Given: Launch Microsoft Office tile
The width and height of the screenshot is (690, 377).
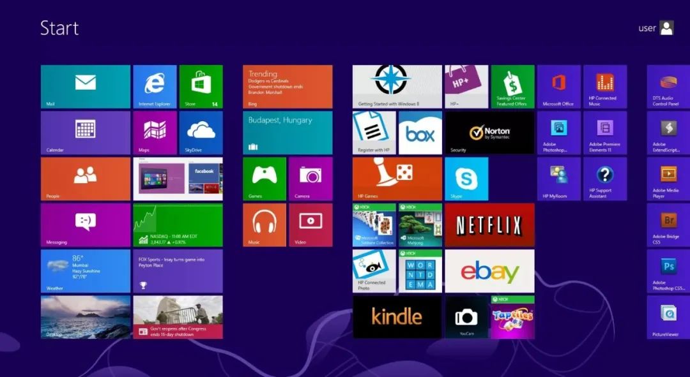Looking at the screenshot, I should (559, 87).
